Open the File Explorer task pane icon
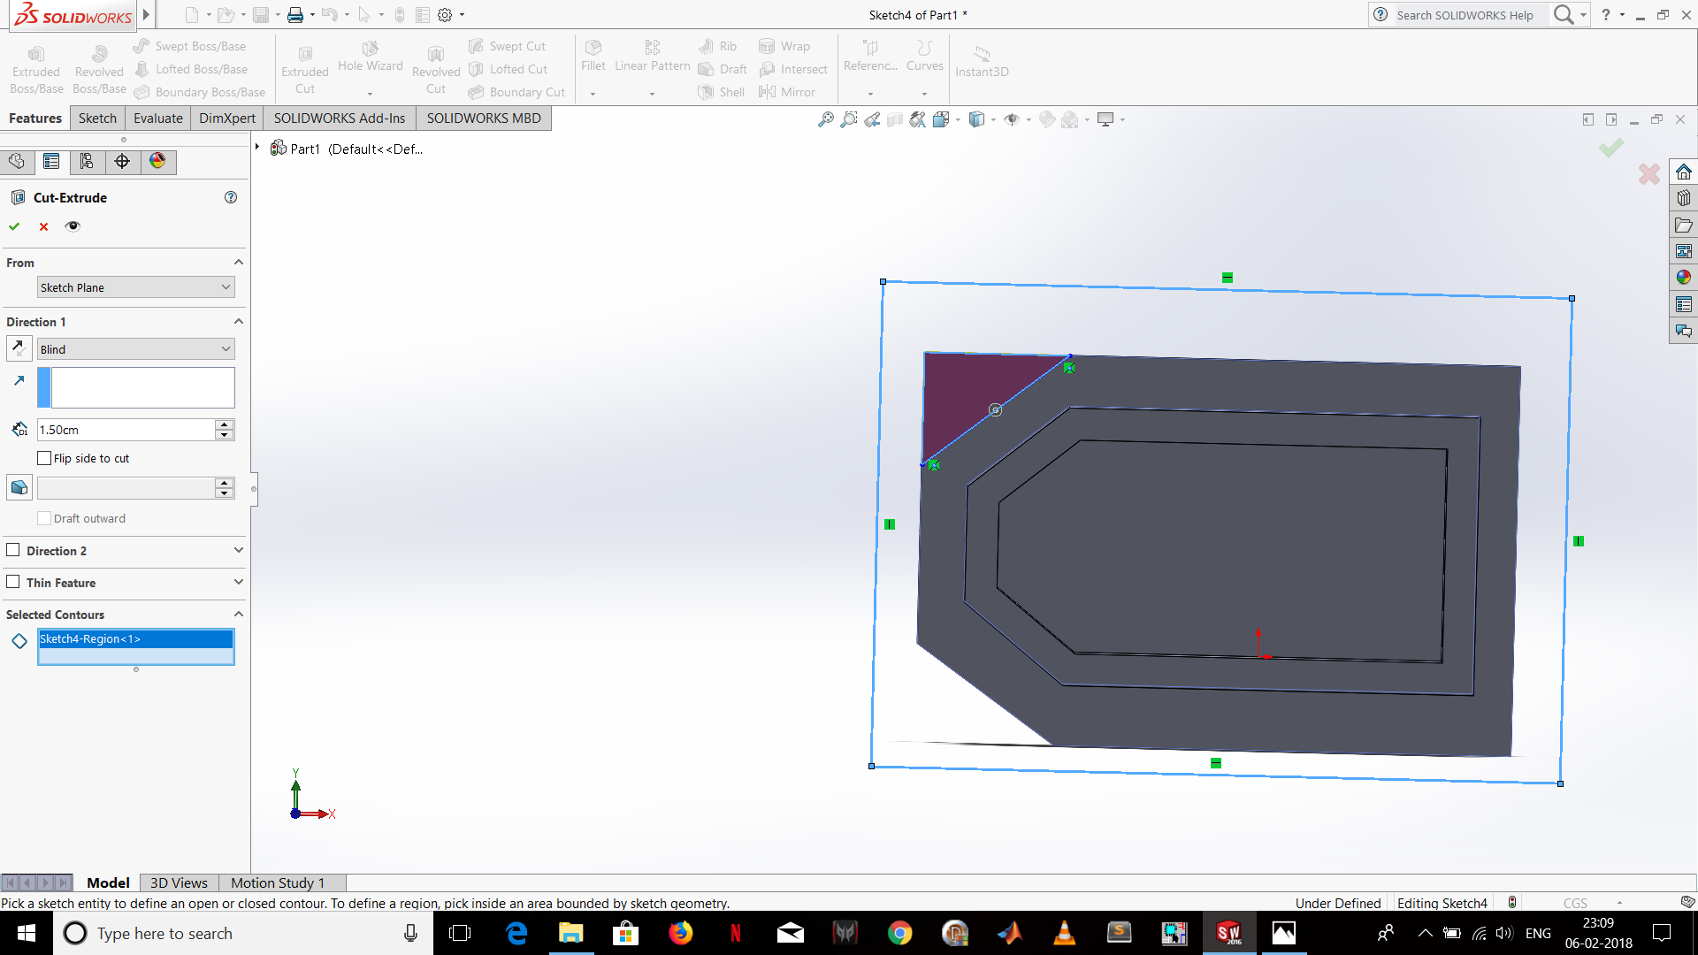The width and height of the screenshot is (1698, 955). point(1684,225)
